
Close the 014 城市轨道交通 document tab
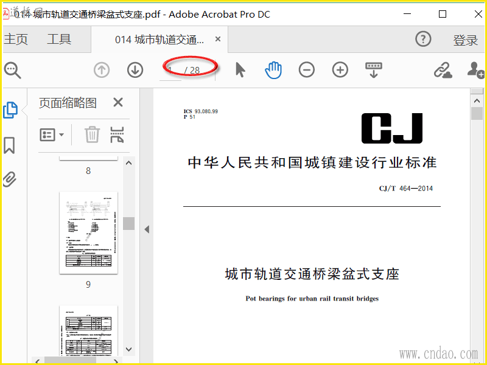218,39
